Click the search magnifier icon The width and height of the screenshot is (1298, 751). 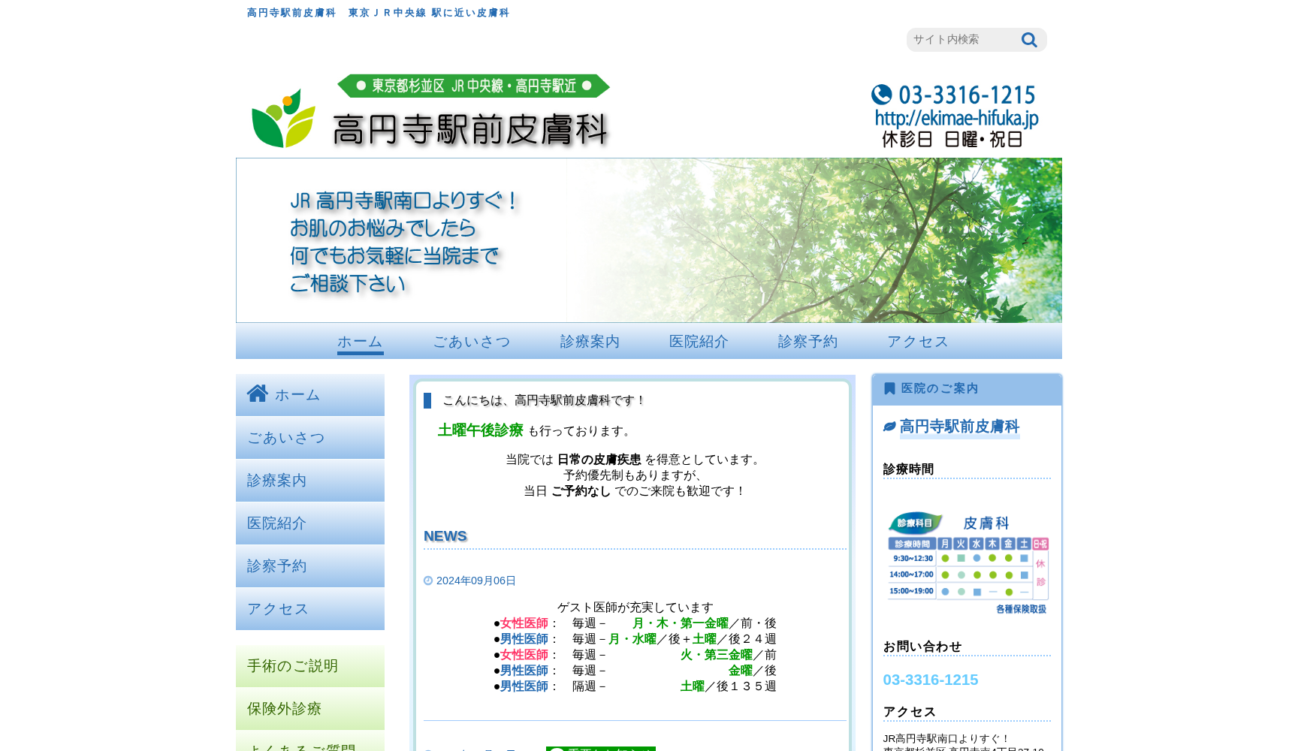pos(1029,40)
